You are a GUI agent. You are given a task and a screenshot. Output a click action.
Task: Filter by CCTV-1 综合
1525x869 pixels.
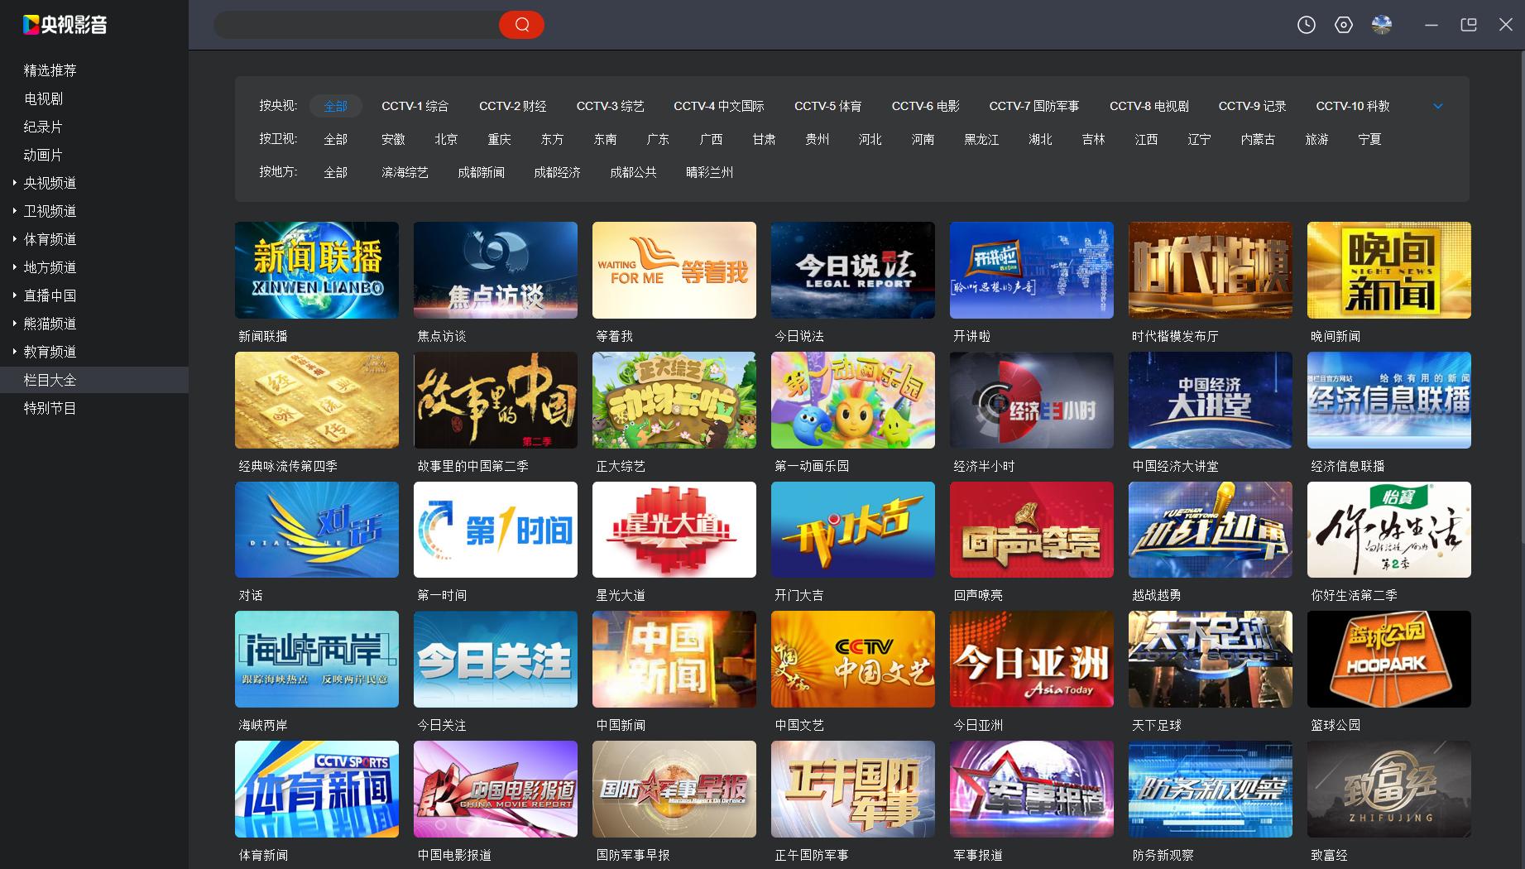pyautogui.click(x=415, y=106)
